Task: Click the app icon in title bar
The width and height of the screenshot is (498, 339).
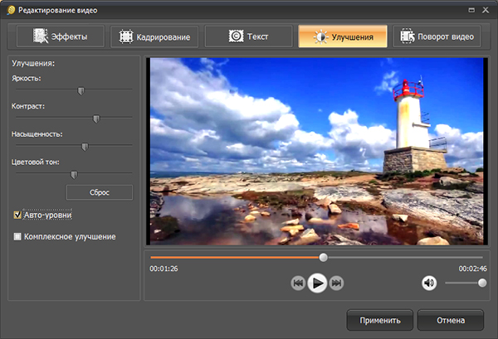Action: pyautogui.click(x=11, y=11)
